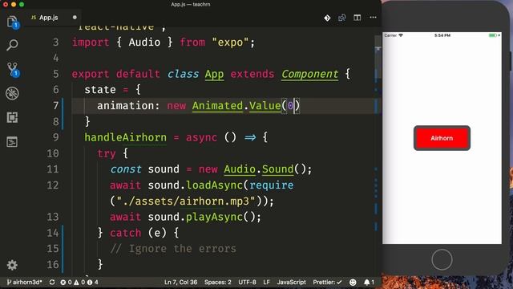Change the LF end of line sequence
The image size is (513, 289).
(266, 282)
